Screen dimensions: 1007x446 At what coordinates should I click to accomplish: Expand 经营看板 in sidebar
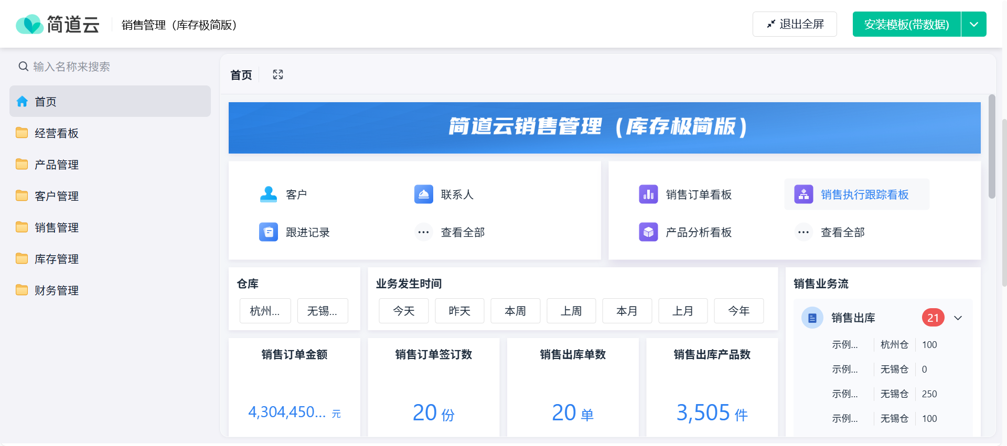point(110,133)
